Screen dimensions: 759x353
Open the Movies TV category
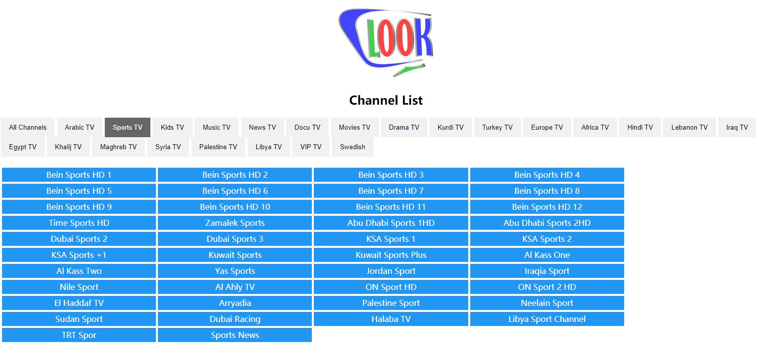(x=354, y=127)
